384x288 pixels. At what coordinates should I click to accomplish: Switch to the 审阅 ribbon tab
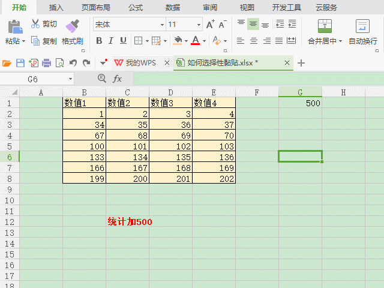pos(210,7)
